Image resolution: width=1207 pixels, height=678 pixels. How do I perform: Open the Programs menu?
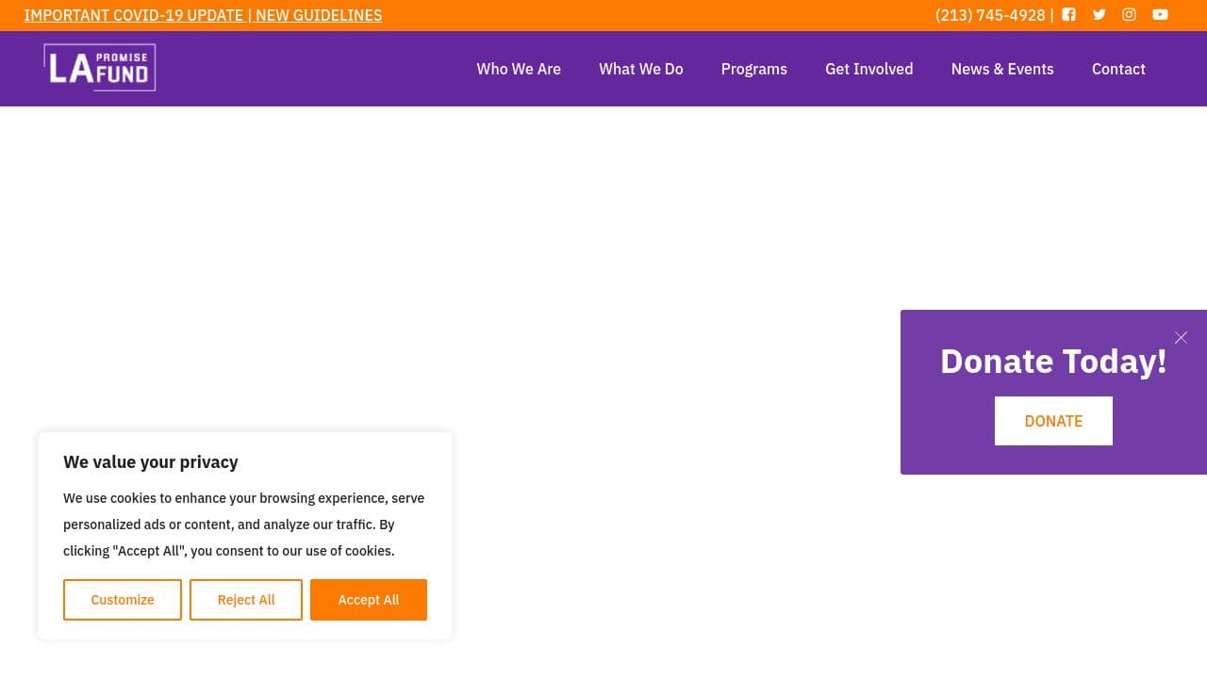tap(753, 69)
